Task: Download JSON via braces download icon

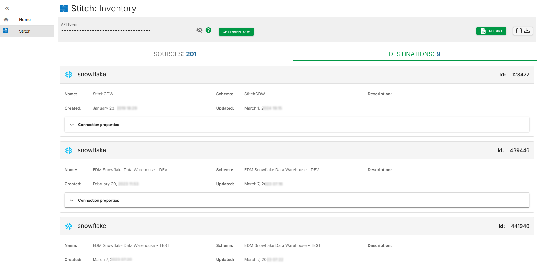Action: click(x=523, y=31)
